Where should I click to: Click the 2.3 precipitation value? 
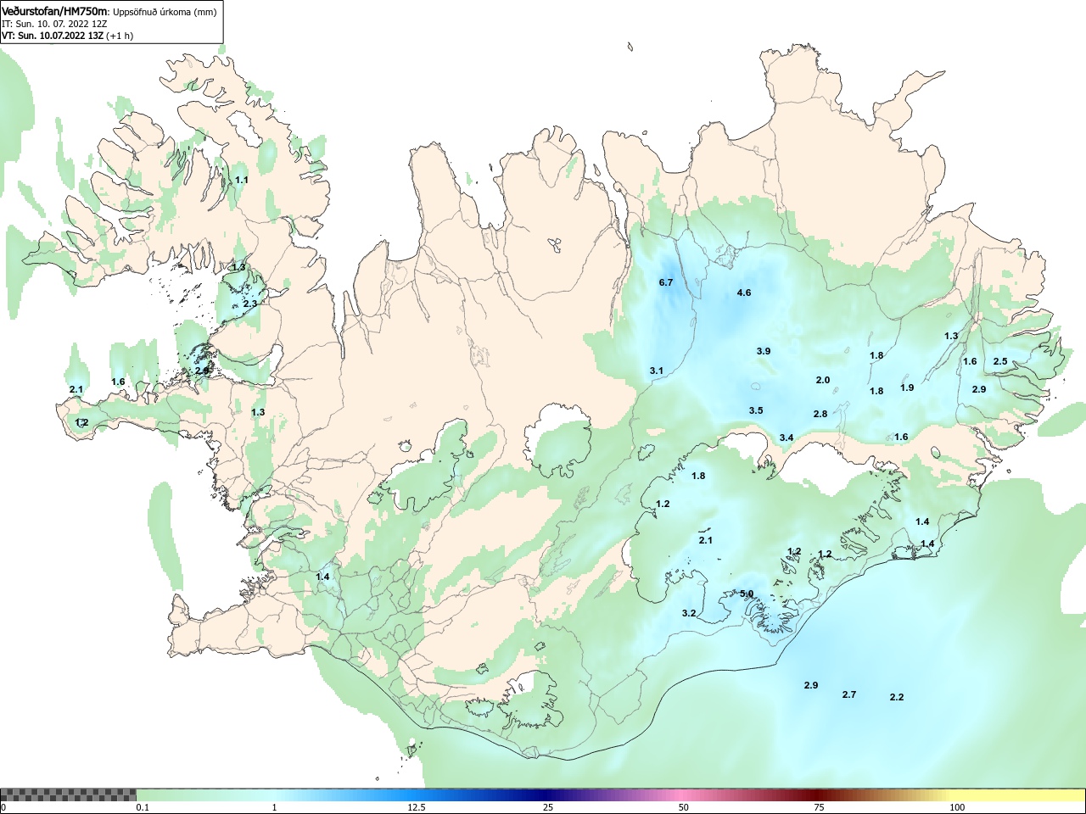pyautogui.click(x=250, y=304)
